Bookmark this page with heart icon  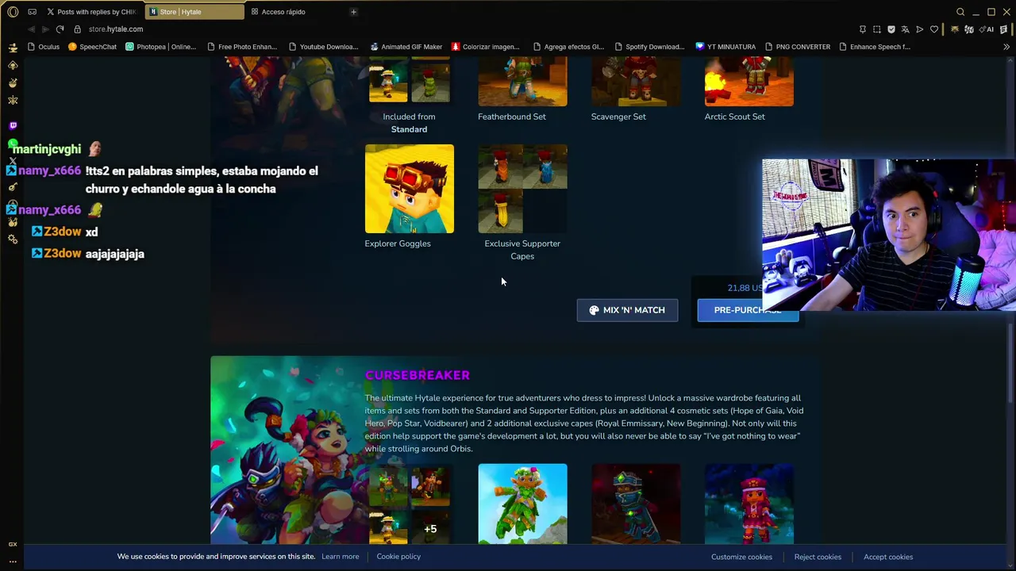pos(934,29)
